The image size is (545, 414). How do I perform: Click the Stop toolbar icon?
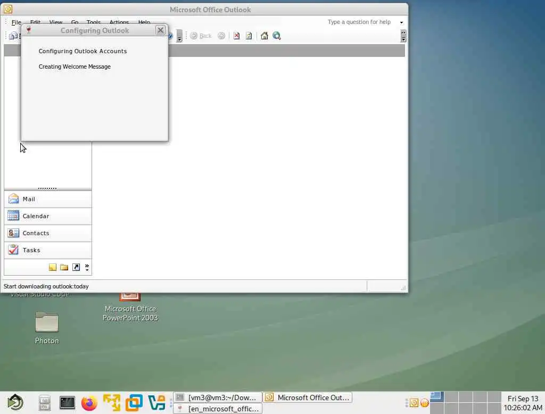(x=237, y=36)
